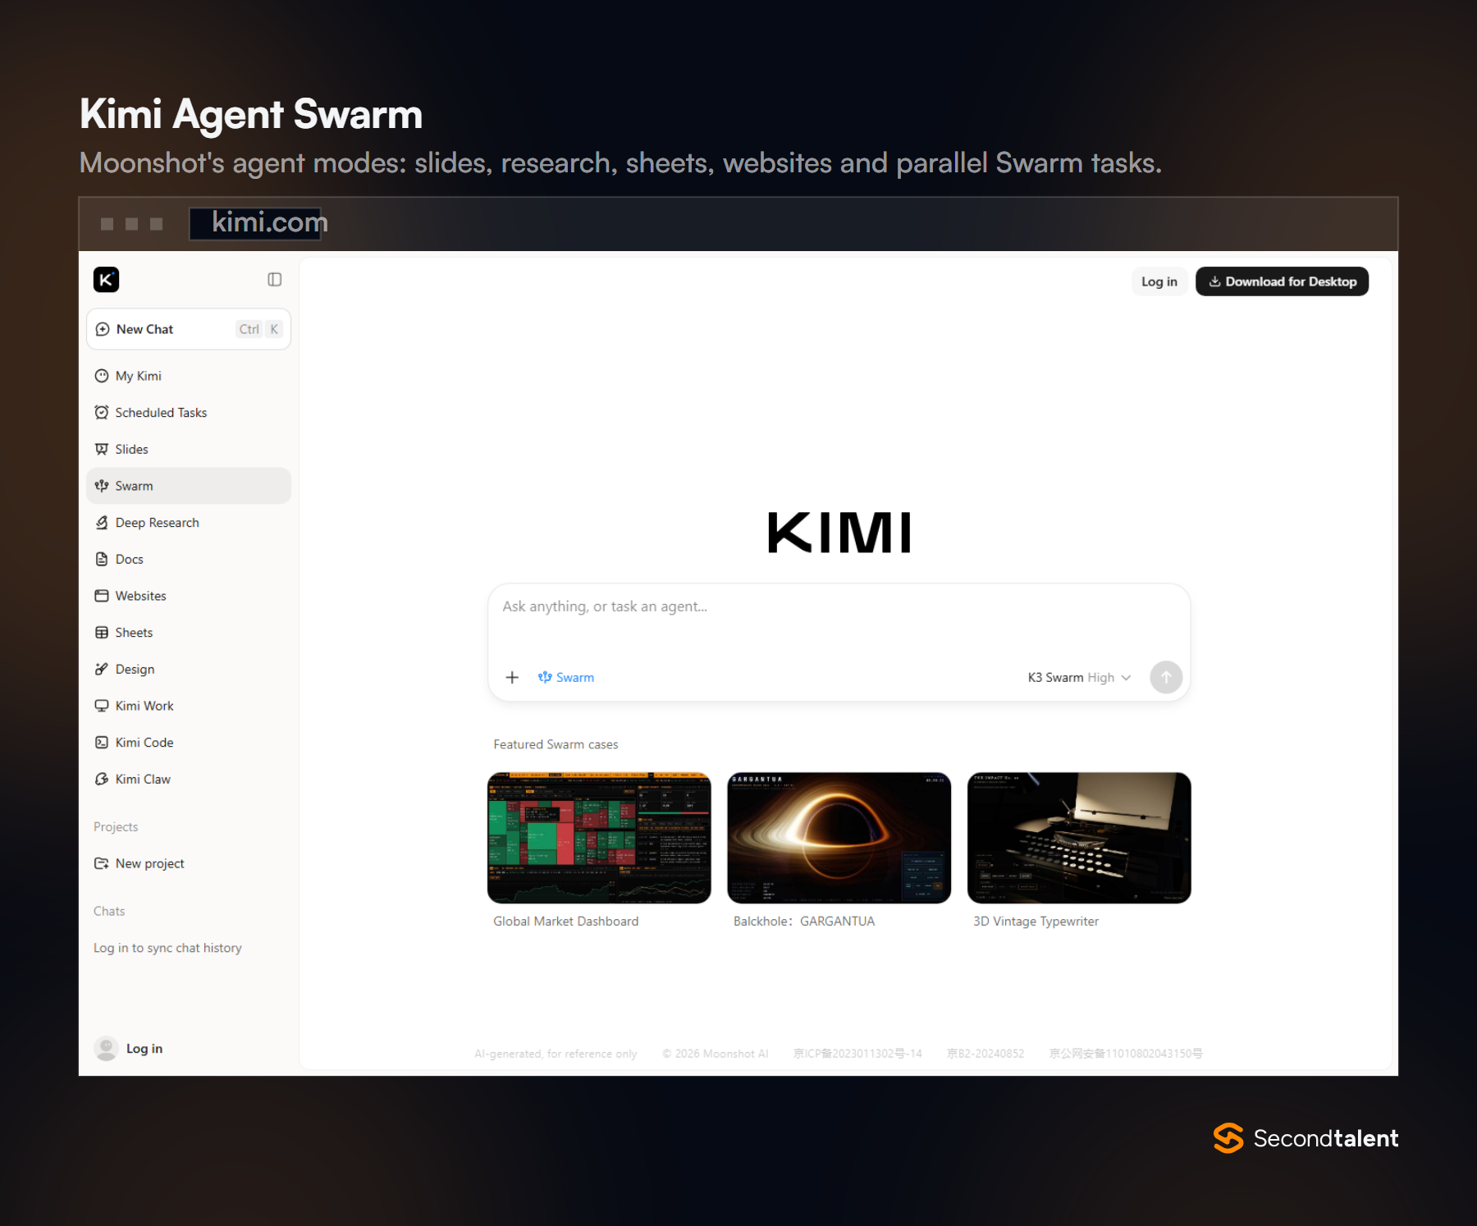The height and width of the screenshot is (1226, 1477).
Task: Select Kimi Code in sidebar
Action: point(189,743)
